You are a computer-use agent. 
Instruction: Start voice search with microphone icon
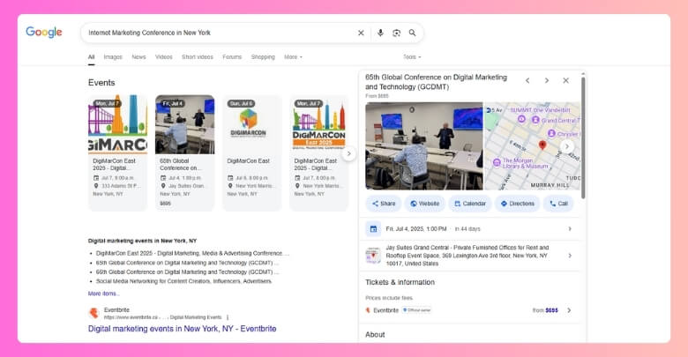coord(380,33)
